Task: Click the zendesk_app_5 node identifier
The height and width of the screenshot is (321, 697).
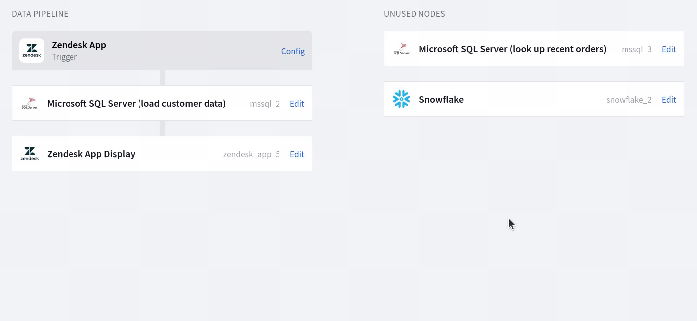Action: 251,154
